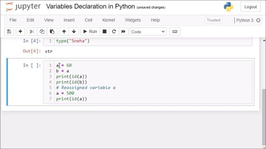Open the Edit menu
Image resolution: width=266 pixels, height=149 pixels.
click(30, 20)
